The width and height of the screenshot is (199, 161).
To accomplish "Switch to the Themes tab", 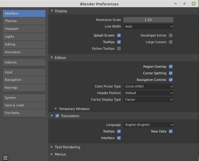I will 24,21.
